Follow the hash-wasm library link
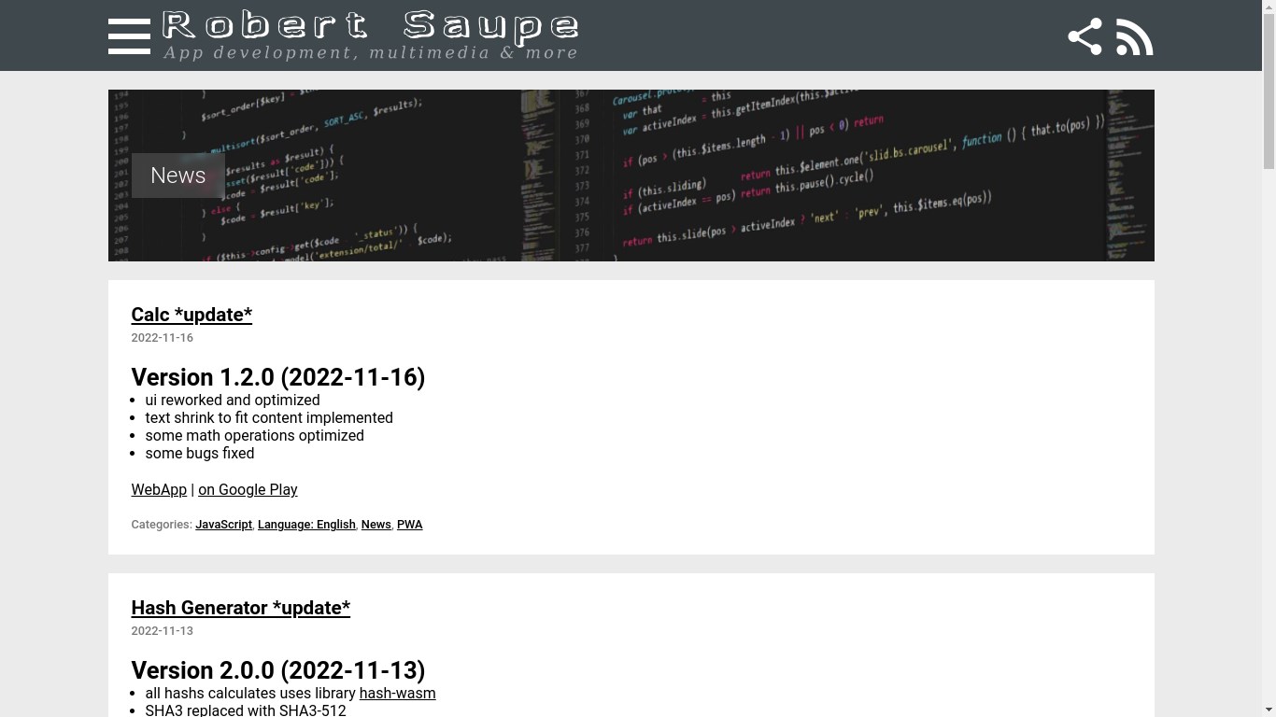The height and width of the screenshot is (717, 1276). pyautogui.click(x=397, y=693)
